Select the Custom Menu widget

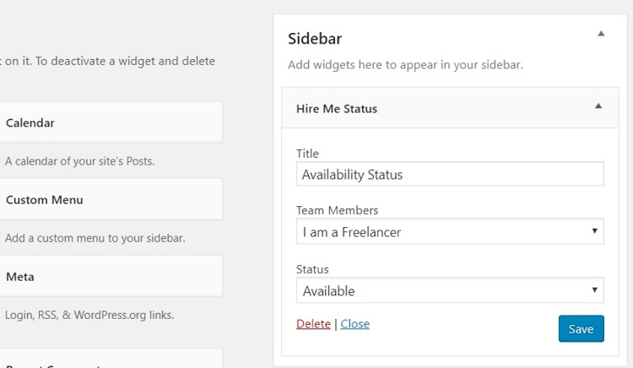pos(111,199)
